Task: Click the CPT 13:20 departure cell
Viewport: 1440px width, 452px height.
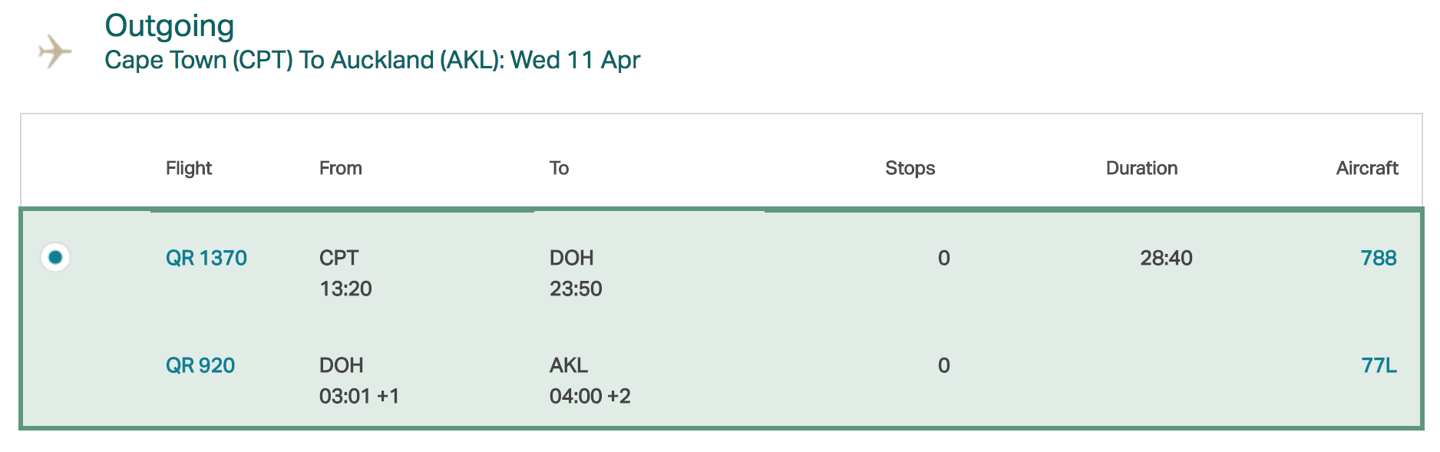Action: 345,273
